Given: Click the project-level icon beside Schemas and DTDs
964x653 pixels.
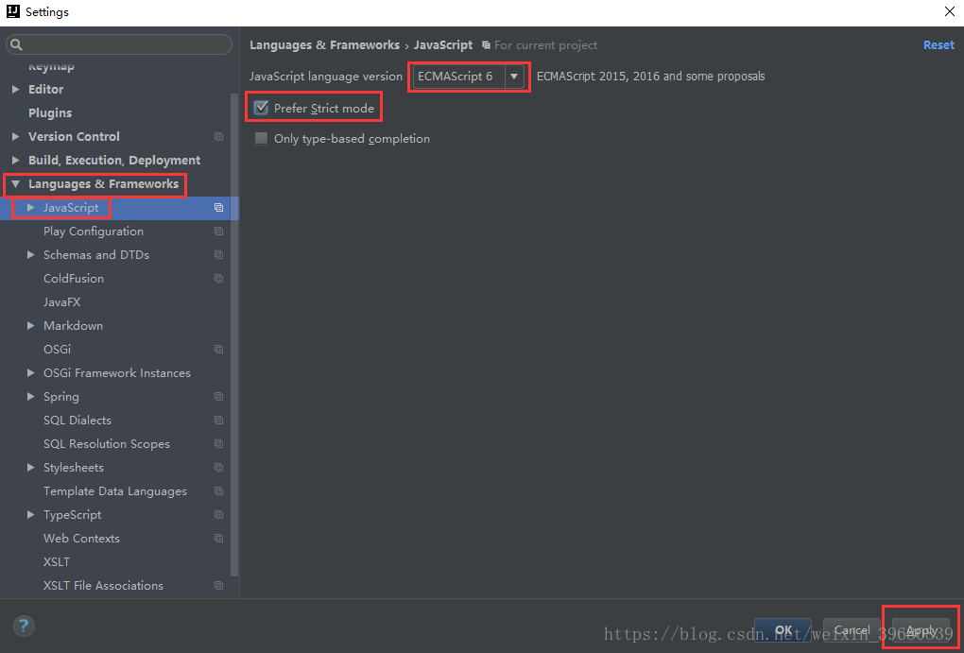Looking at the screenshot, I should pyautogui.click(x=219, y=254).
